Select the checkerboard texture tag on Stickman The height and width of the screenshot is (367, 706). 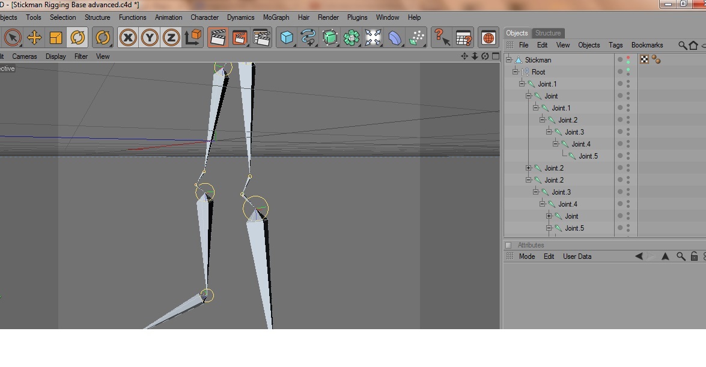click(644, 59)
